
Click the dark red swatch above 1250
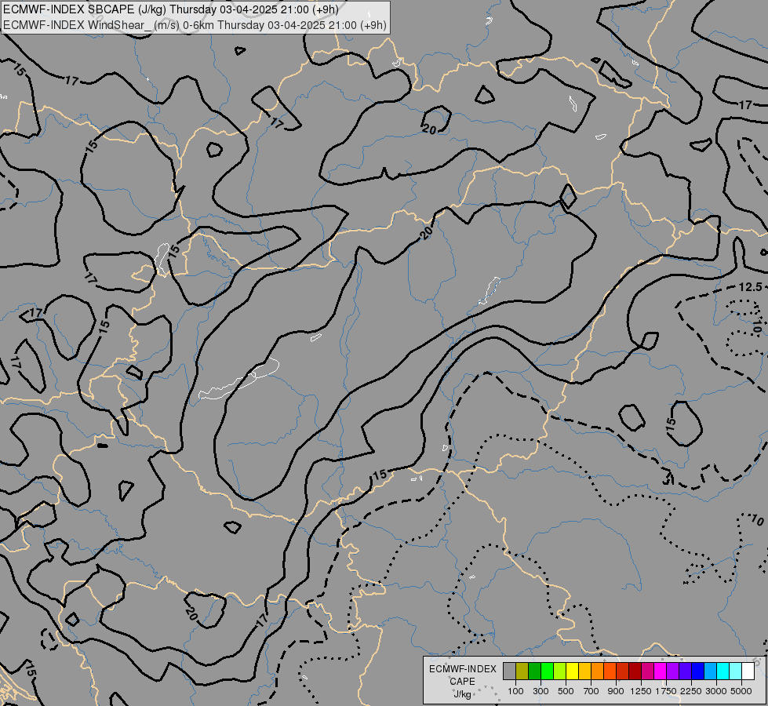(635, 671)
